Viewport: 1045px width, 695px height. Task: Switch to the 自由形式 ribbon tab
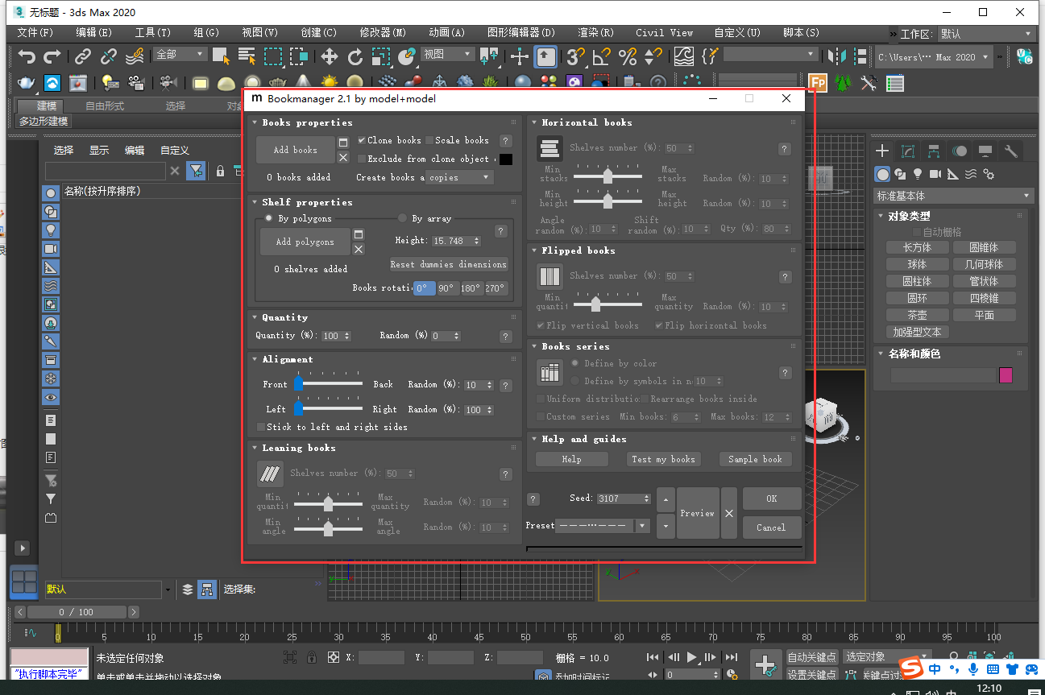pos(105,105)
